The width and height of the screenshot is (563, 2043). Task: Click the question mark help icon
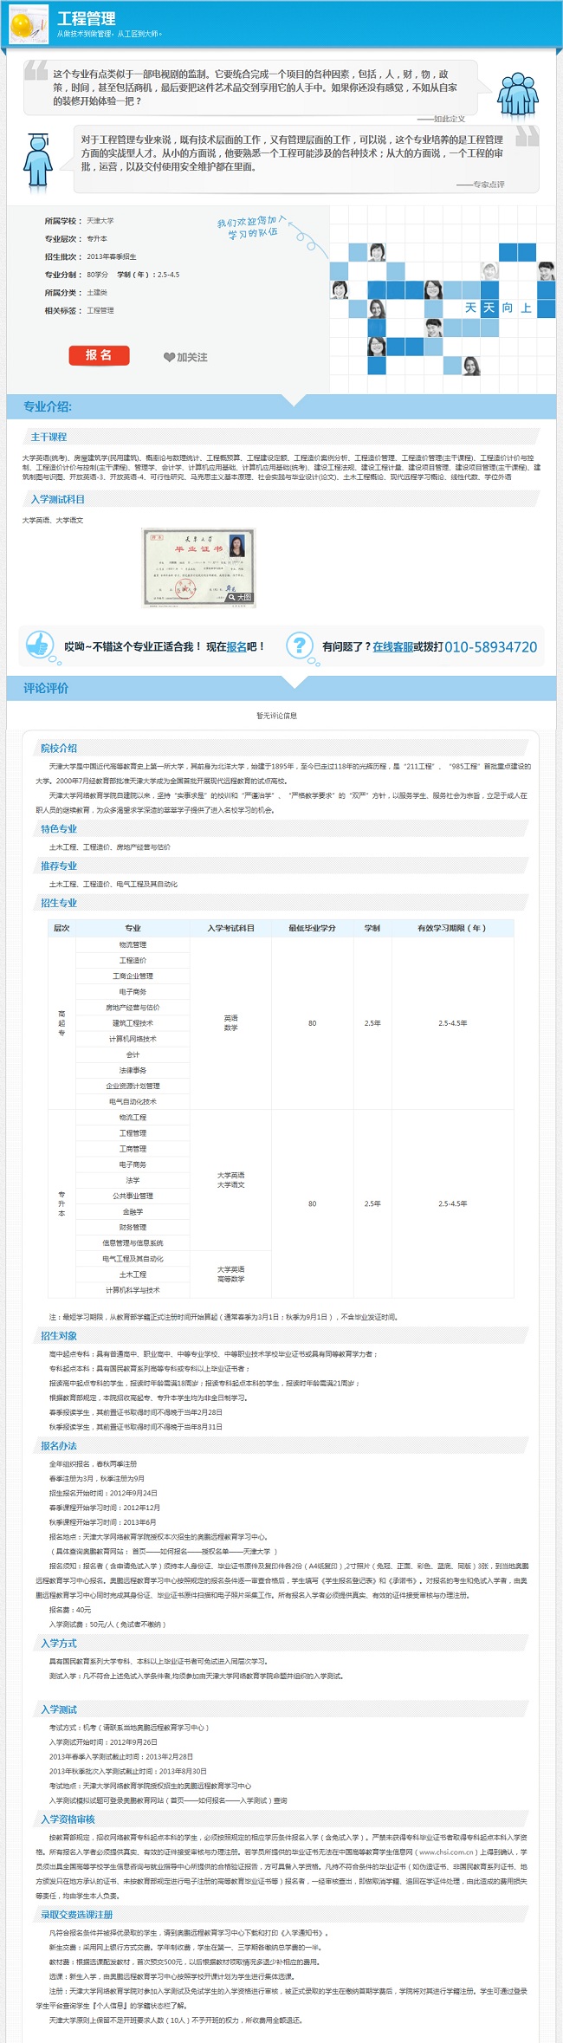[299, 644]
